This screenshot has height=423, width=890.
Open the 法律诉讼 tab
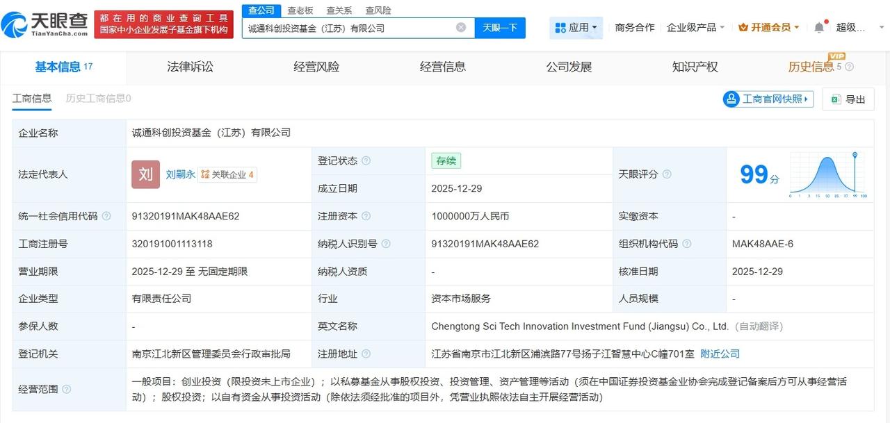point(190,67)
